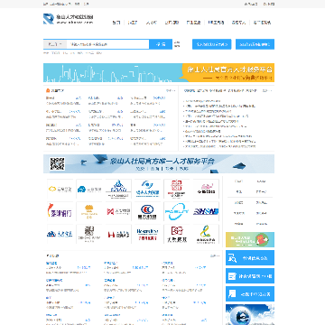Open the red square-pattern company logo card
This screenshot has width=325, height=325.
click(177, 189)
